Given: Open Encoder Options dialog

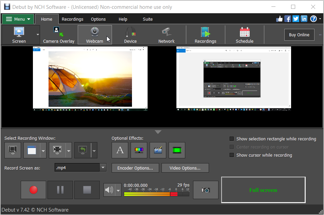Looking at the screenshot, I should point(135,168).
